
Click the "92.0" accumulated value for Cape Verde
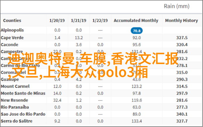137,38
